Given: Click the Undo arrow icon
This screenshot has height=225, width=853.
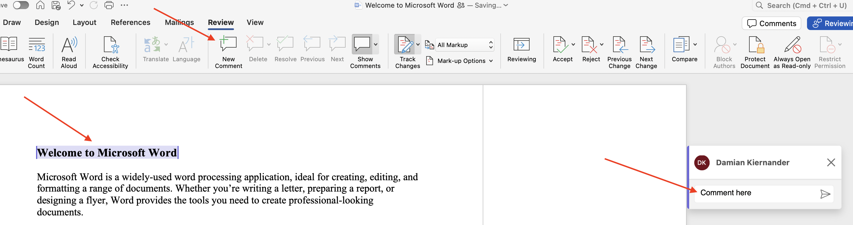Looking at the screenshot, I should click(x=71, y=5).
